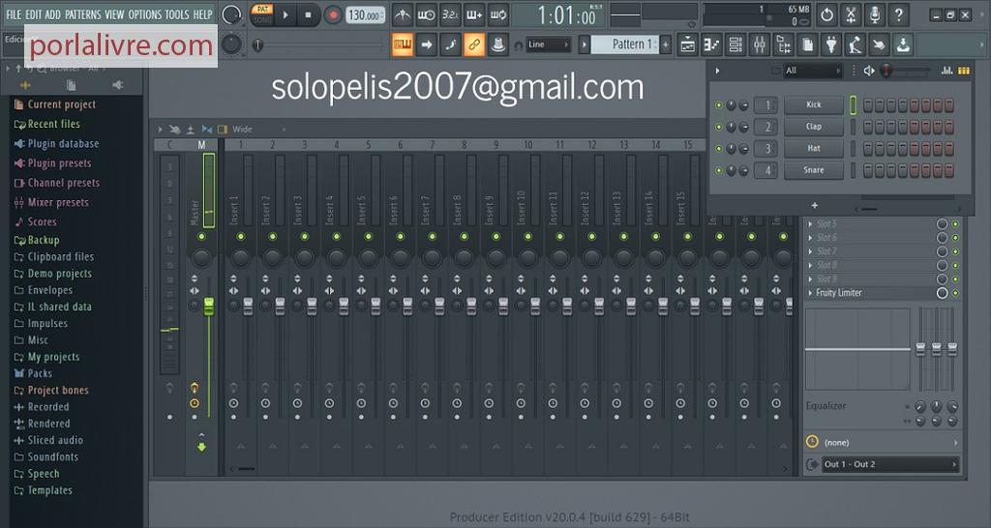Click the touch controller keyboard icon

(x=880, y=44)
